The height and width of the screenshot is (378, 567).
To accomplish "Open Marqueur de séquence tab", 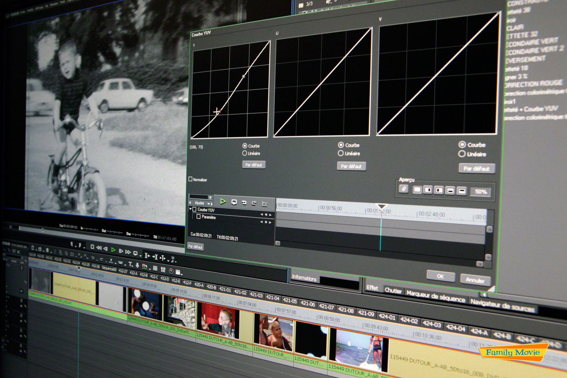I will pos(436,296).
